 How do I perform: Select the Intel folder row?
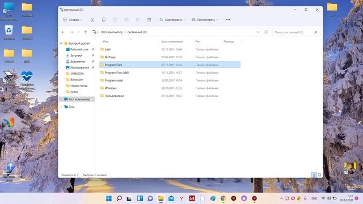(170, 49)
